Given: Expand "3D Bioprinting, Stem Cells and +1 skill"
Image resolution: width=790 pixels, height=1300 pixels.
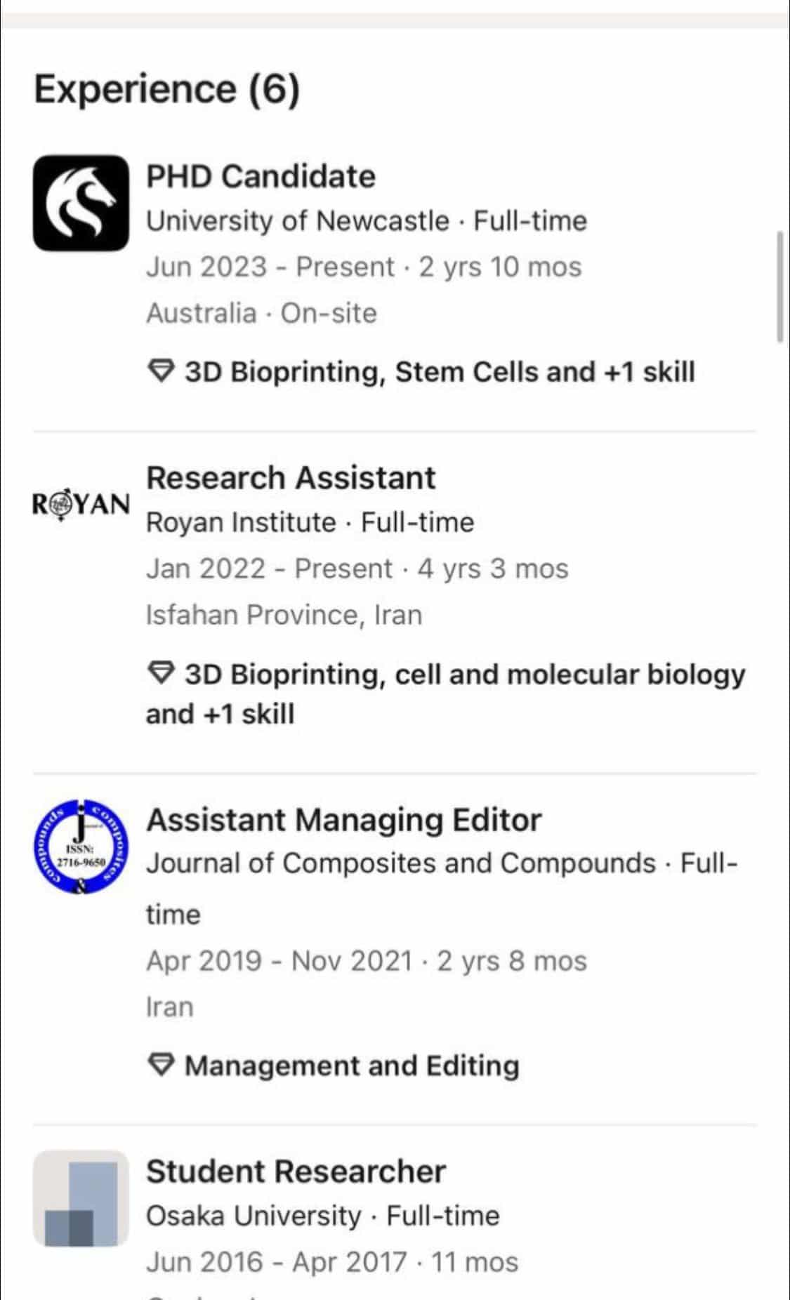Looking at the screenshot, I should [x=440, y=371].
